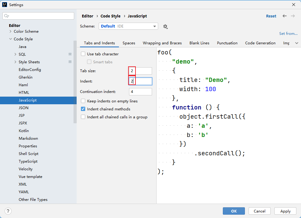
Task: Open the Code Generation tab
Action: tap(260, 43)
